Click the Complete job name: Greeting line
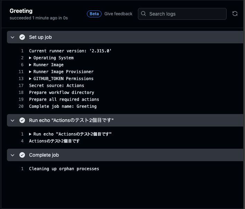 tap(63, 106)
